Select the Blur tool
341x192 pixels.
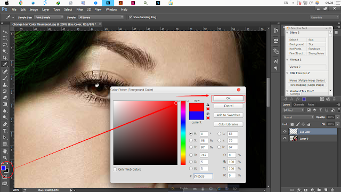5,111
